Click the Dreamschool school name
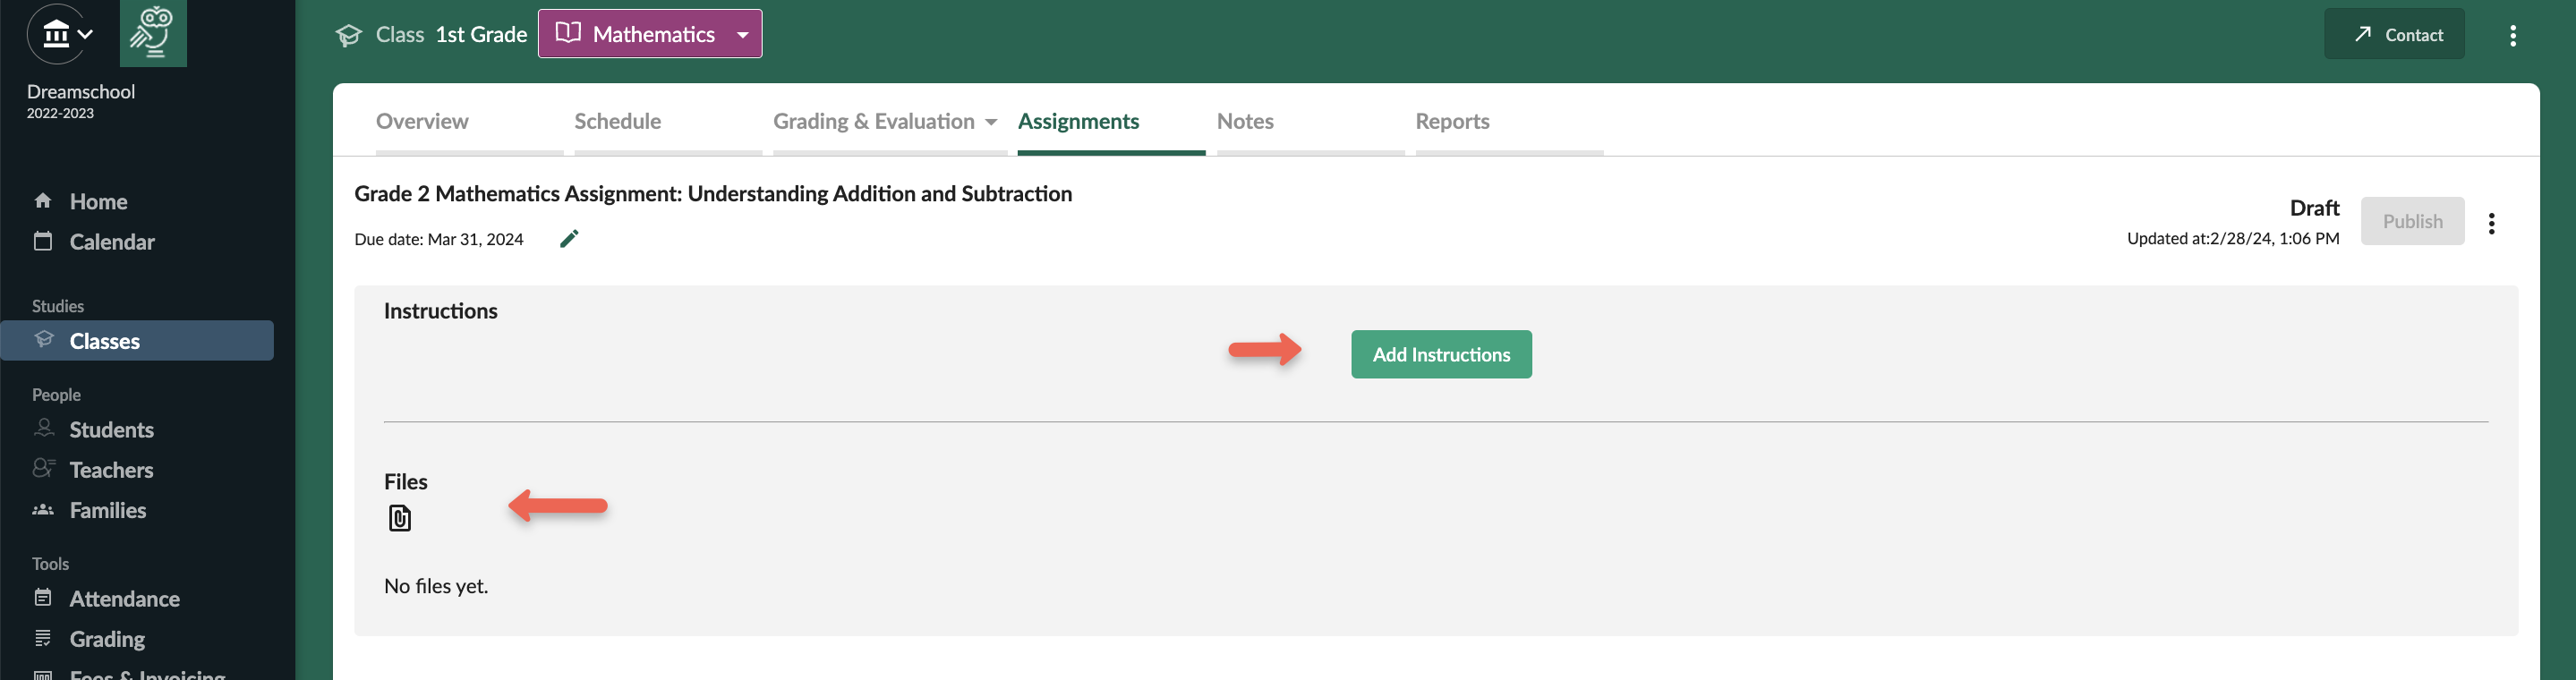Viewport: 2576px width, 680px height. 81,91
